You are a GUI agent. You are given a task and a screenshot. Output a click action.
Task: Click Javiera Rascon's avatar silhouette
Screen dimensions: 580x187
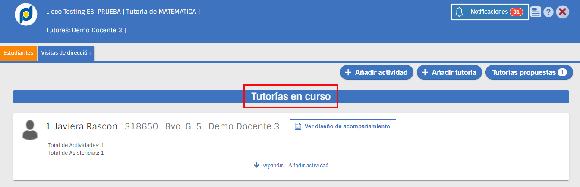(x=30, y=129)
